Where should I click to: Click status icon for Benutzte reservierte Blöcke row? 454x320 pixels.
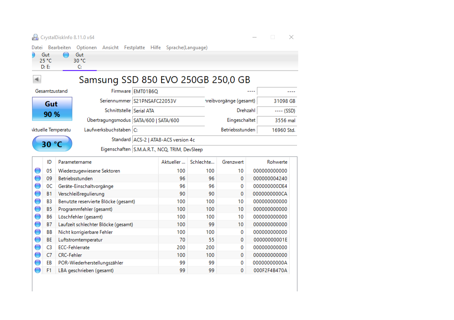pos(38,201)
